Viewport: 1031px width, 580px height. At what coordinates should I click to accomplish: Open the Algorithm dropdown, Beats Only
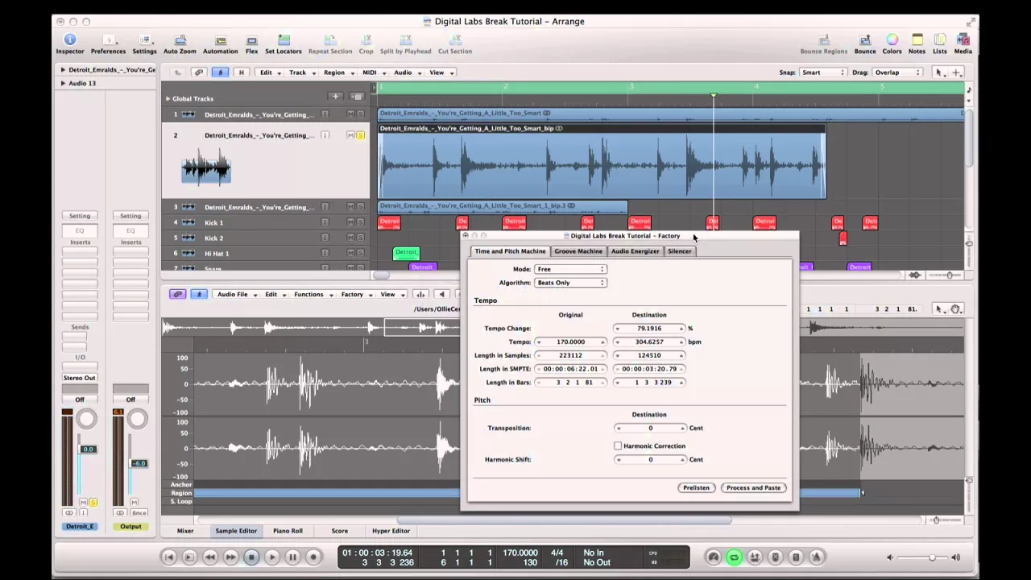click(x=570, y=283)
